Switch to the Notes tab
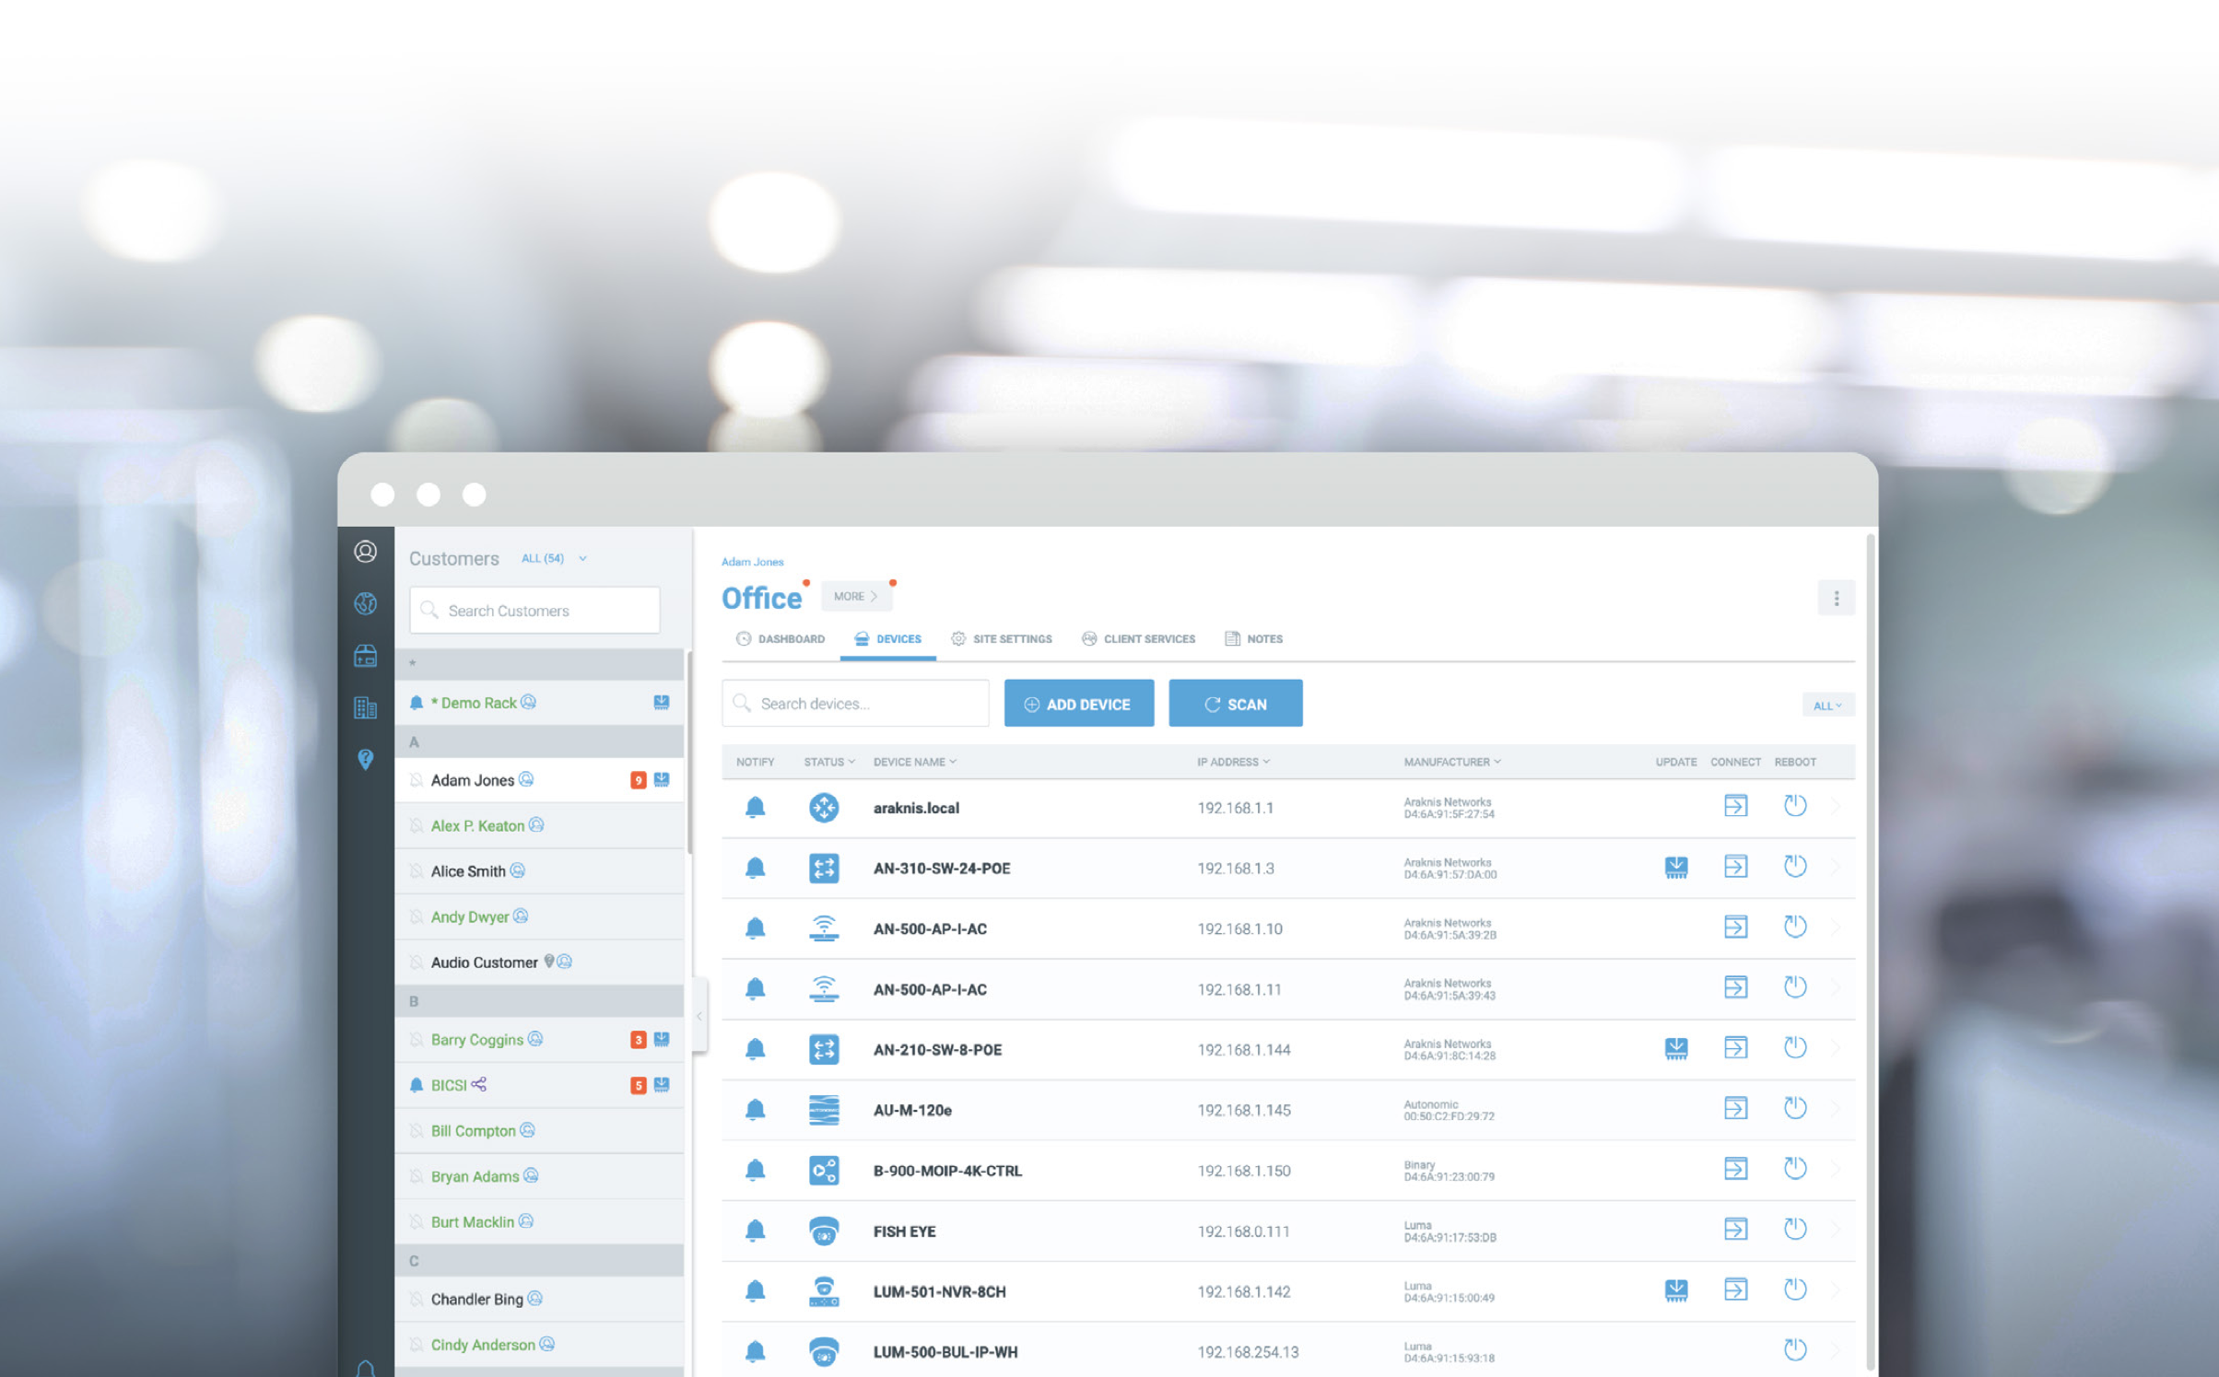 [x=1253, y=639]
